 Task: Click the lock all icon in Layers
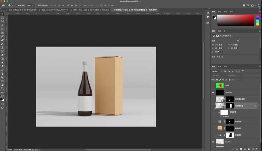click(x=230, y=80)
